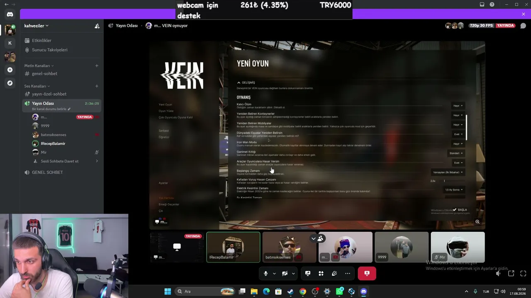The image size is (531, 298).
Task: Select the GENEL SOHBET voice channel
Action: click(62, 172)
